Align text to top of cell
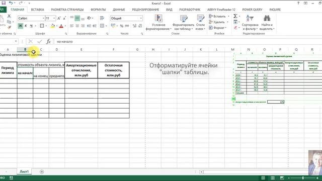322x181 pixels. click(x=71, y=18)
